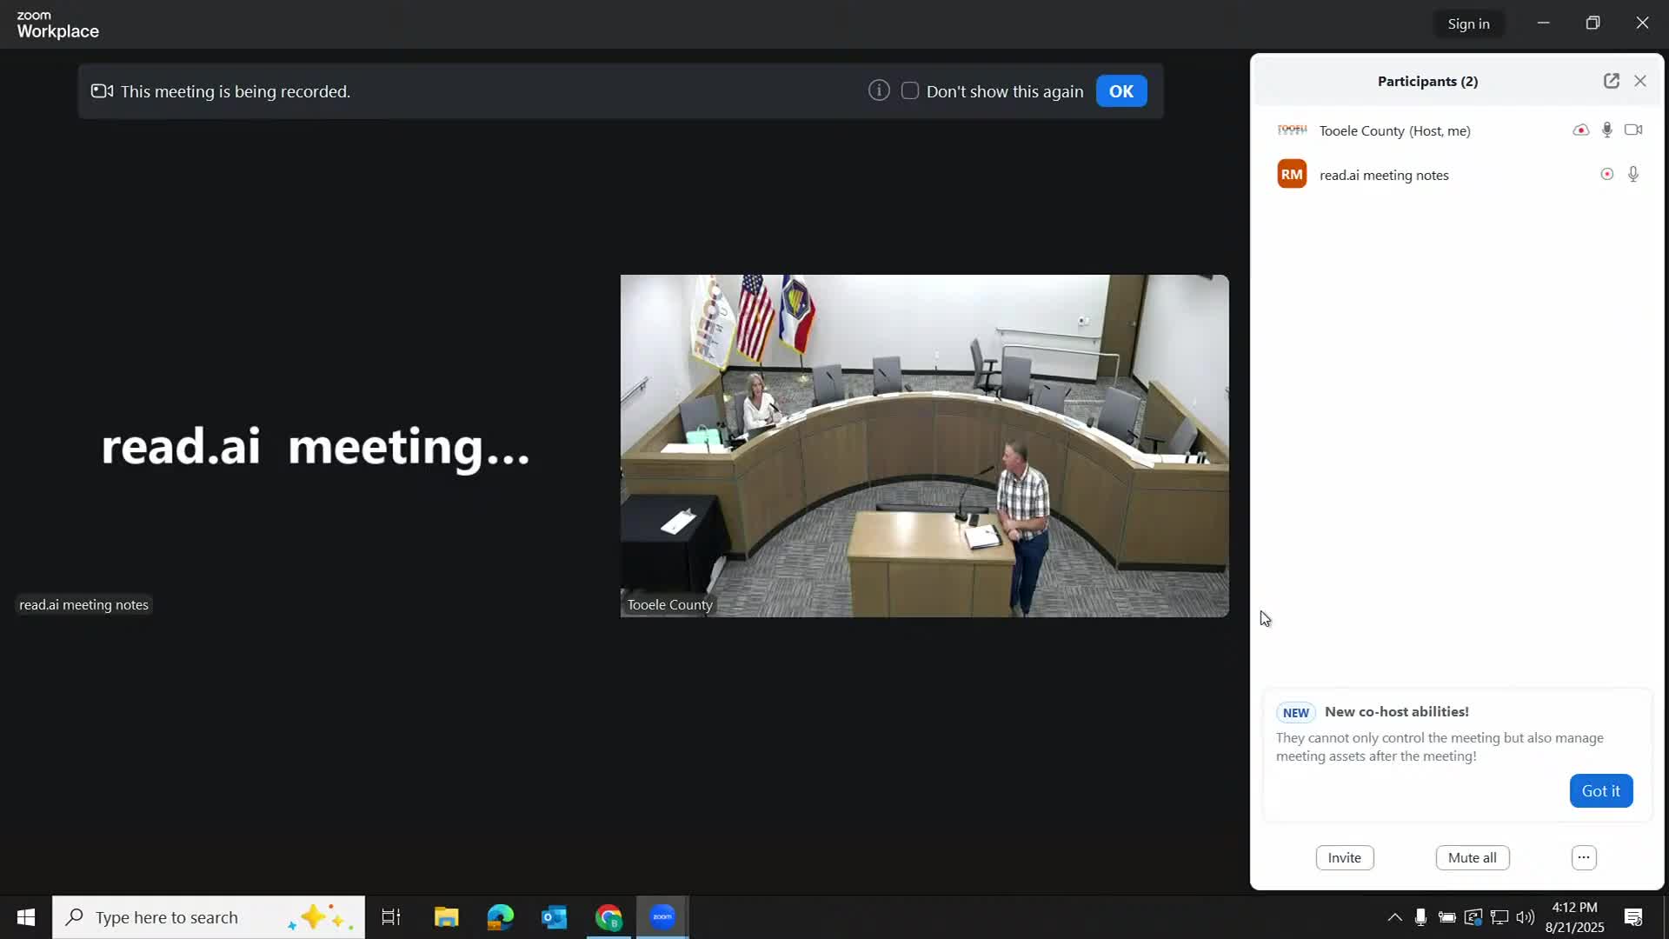Toggle Tooele County host microphone icon
Image resolution: width=1669 pixels, height=939 pixels.
tap(1607, 130)
